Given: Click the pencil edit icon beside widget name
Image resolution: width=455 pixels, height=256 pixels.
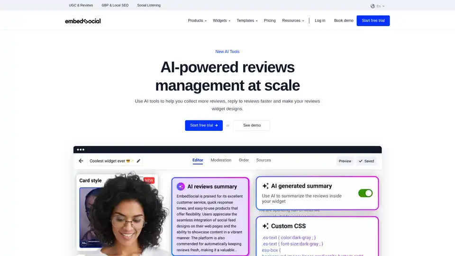Looking at the screenshot, I should tap(138, 161).
